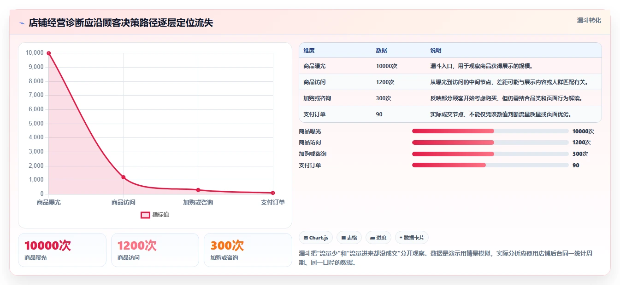Click the page title 店铺经营诊断 heading
The width and height of the screenshot is (620, 285).
point(121,23)
